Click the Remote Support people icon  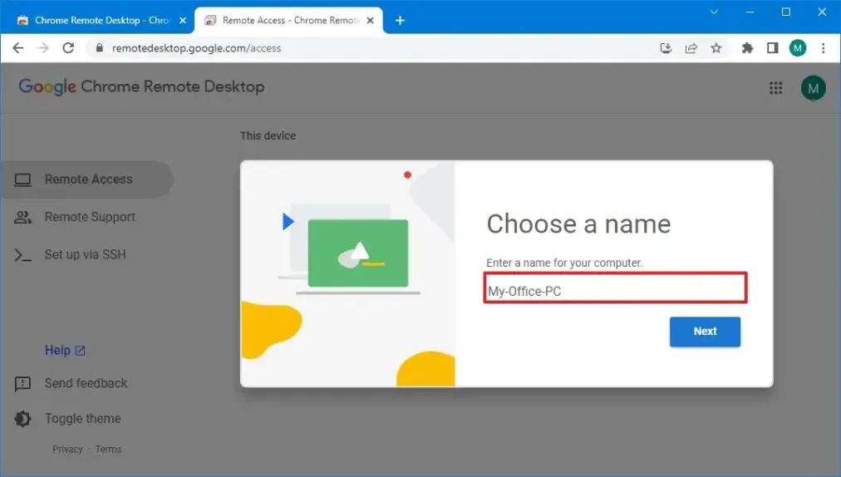pos(22,217)
